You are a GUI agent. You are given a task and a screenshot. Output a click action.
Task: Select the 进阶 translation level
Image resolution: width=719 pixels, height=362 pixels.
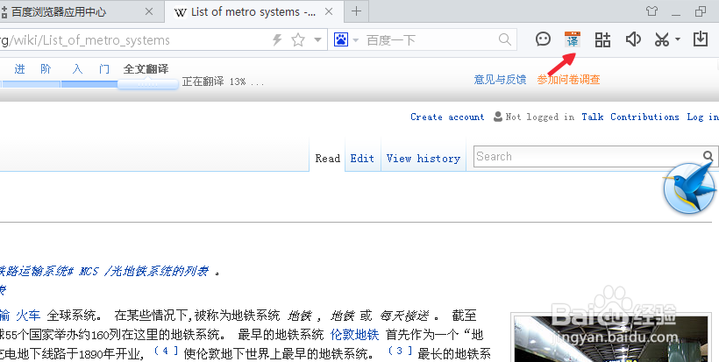coord(32,69)
